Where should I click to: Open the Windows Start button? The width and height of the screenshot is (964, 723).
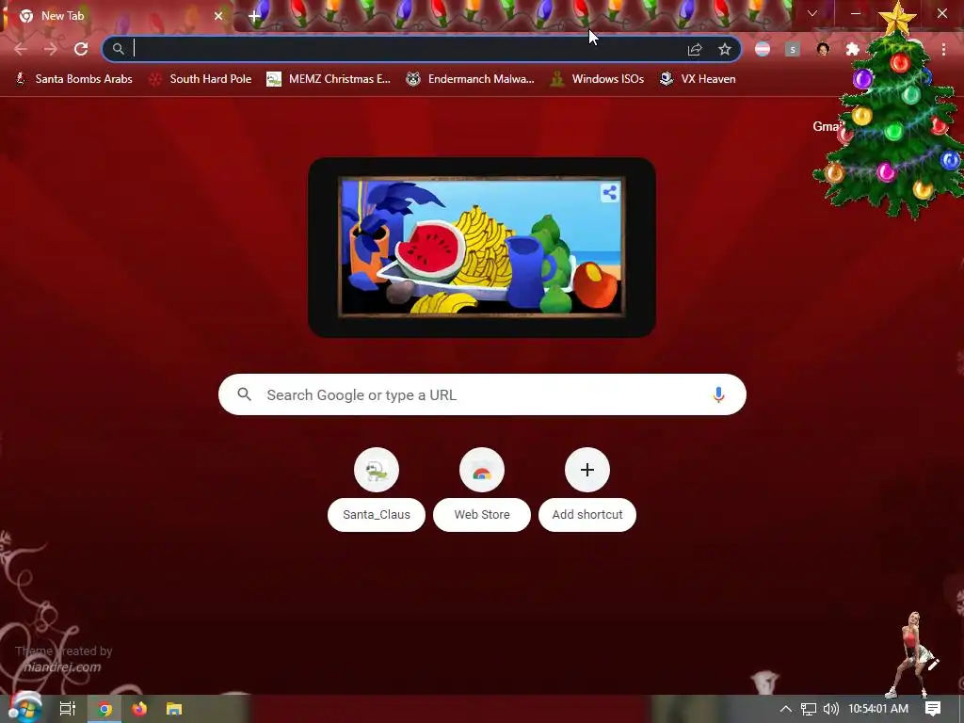(x=24, y=709)
